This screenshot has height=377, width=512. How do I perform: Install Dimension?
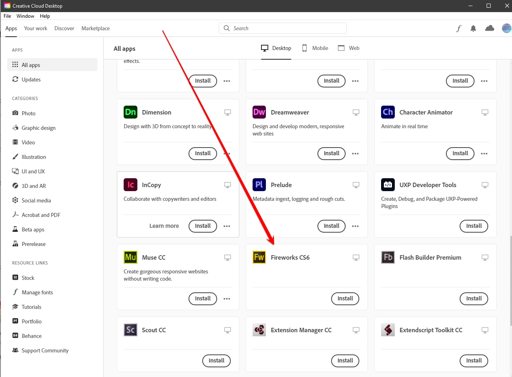pyautogui.click(x=203, y=153)
